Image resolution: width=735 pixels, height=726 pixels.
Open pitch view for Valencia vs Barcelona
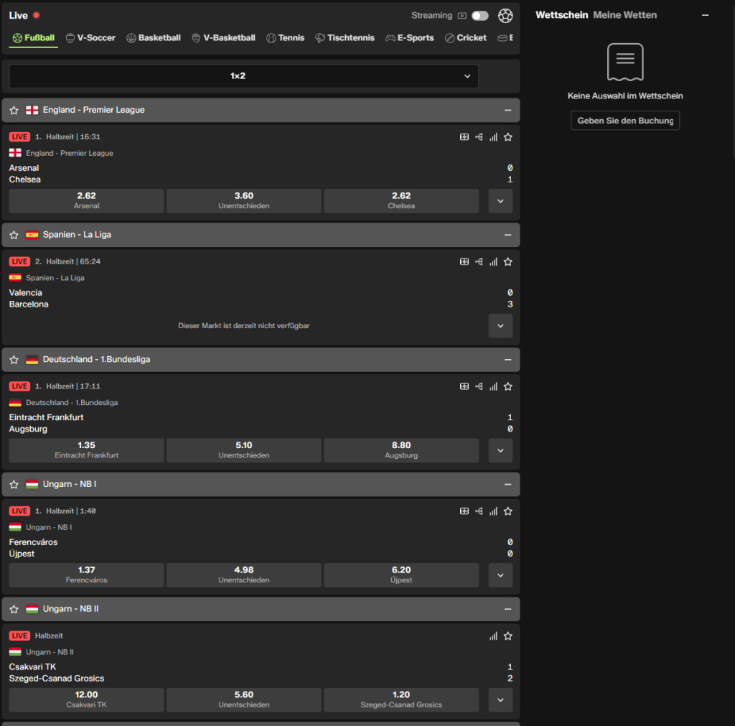point(464,261)
